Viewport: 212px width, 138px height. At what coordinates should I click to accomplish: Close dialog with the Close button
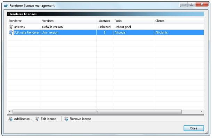point(194,128)
